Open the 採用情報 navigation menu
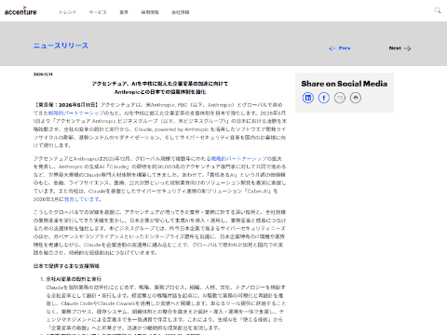This screenshot has width=447, height=335. point(150,12)
